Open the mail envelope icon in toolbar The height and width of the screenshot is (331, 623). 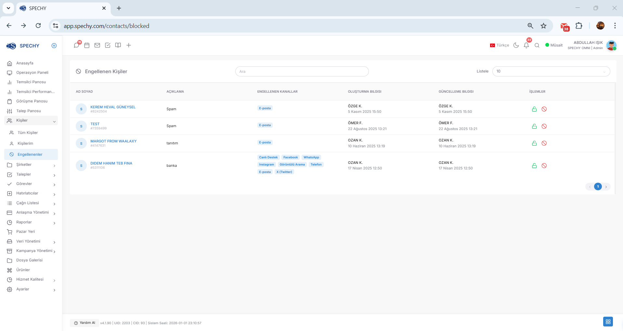[x=97, y=45]
